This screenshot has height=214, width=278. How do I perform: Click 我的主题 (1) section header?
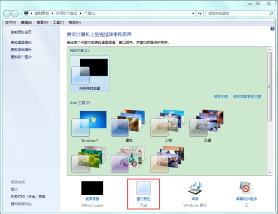pos(79,51)
